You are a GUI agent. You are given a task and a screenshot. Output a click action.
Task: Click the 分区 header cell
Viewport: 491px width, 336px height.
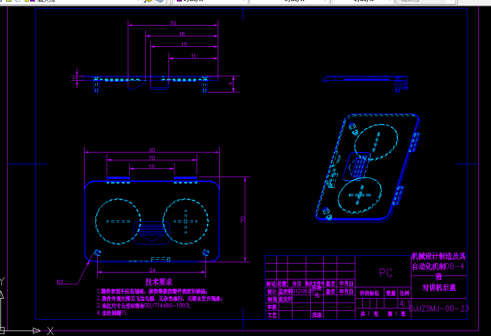296,283
